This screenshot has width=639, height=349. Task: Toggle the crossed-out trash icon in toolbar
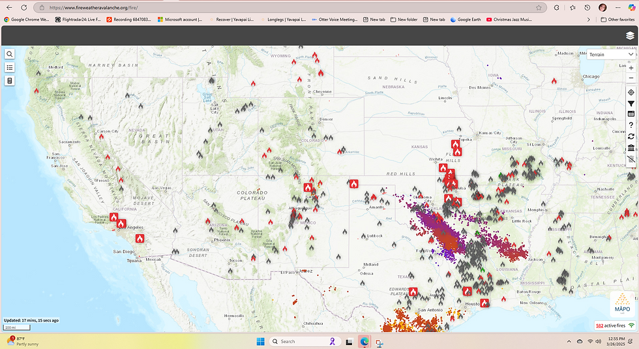[631, 159]
